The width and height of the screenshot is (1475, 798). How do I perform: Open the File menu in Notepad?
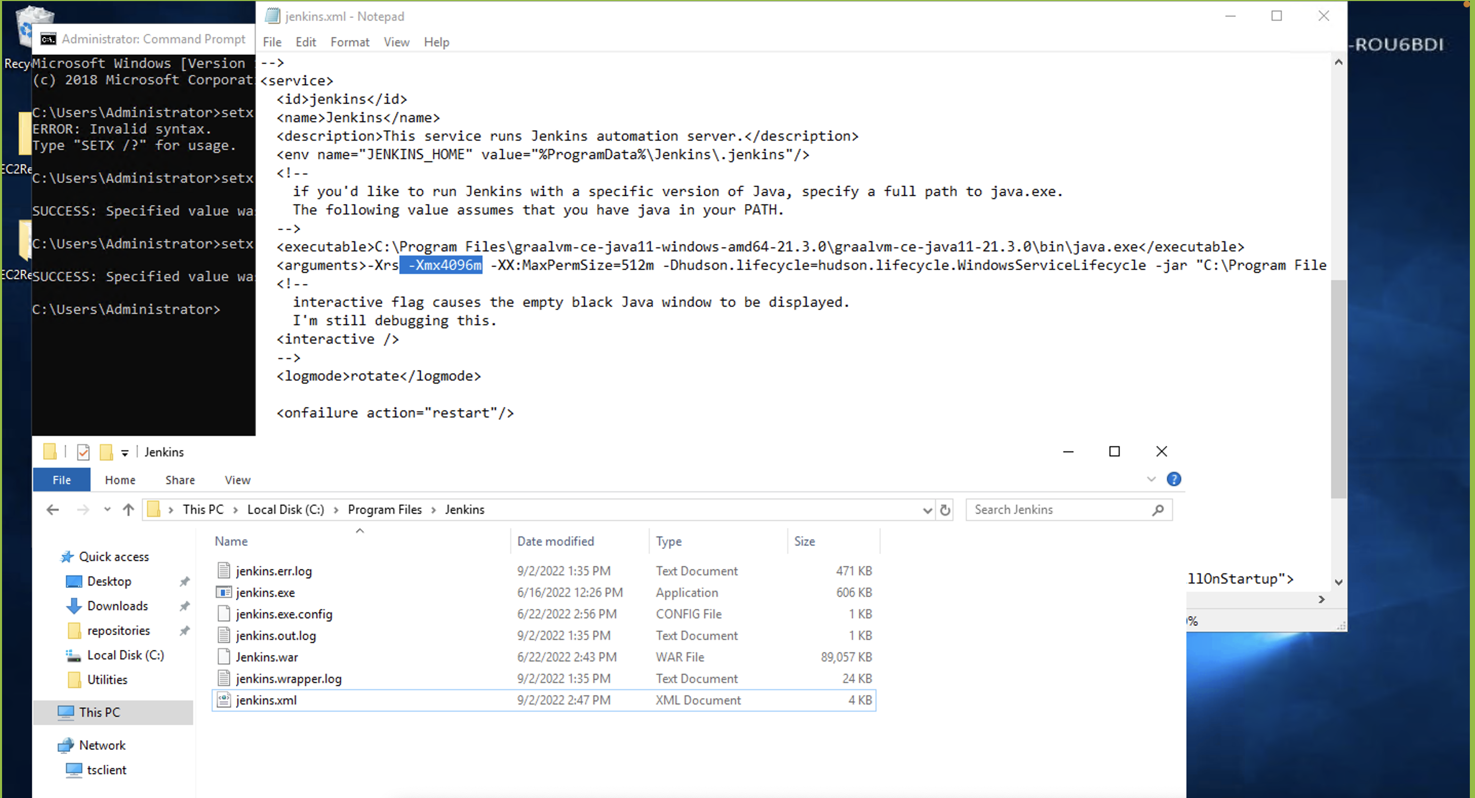(272, 43)
